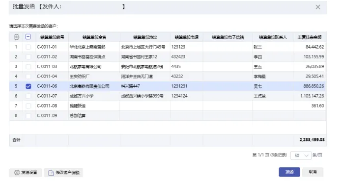Toggle the select-all checkbox in header

28,37
